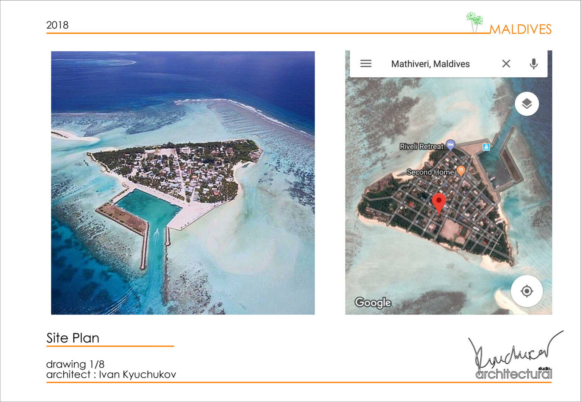Click the my location target button
Screen dimensions: 581x402
click(526, 291)
